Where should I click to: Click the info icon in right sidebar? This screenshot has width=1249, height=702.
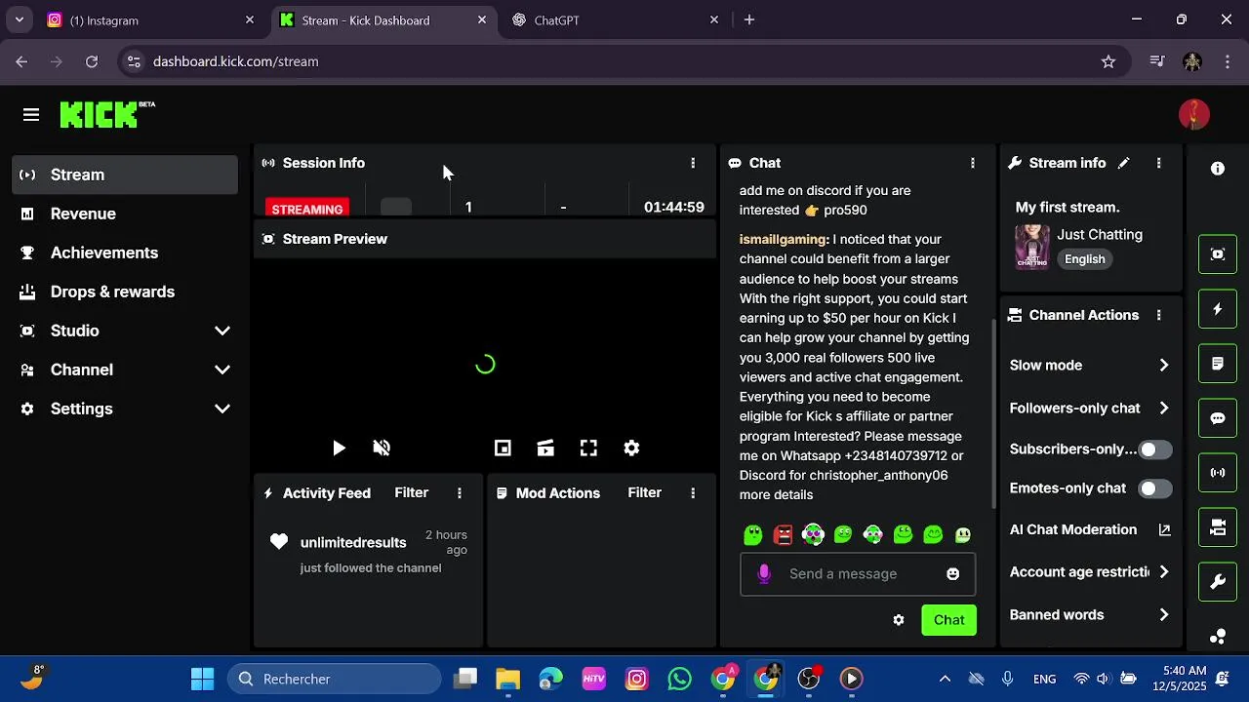[x=1218, y=169]
